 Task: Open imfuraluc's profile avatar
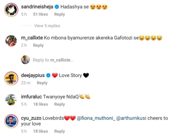pyautogui.click(x=11, y=100)
